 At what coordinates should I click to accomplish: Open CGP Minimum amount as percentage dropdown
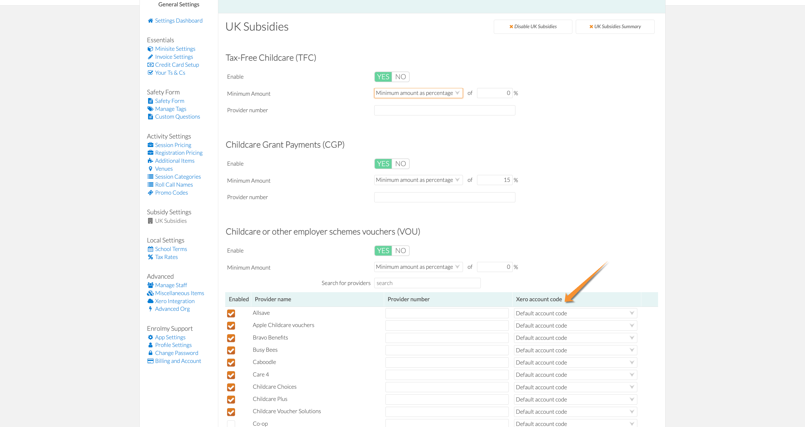418,180
